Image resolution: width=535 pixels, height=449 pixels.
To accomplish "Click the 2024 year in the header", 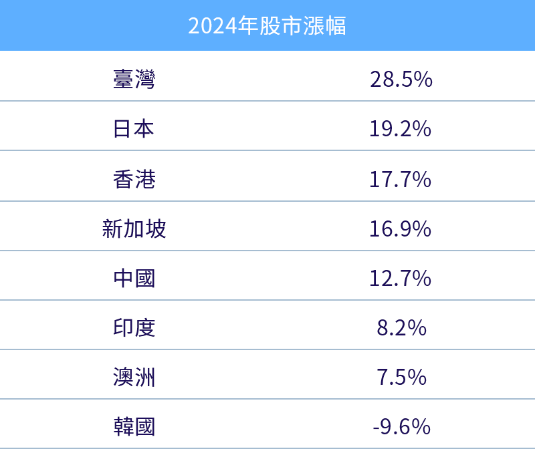I will point(213,26).
